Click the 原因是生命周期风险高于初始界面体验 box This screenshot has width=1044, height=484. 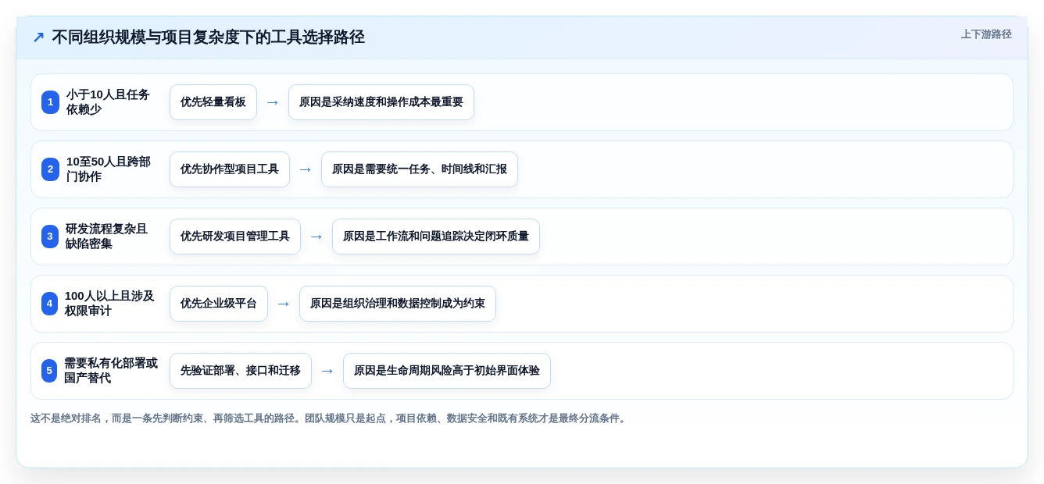click(447, 371)
